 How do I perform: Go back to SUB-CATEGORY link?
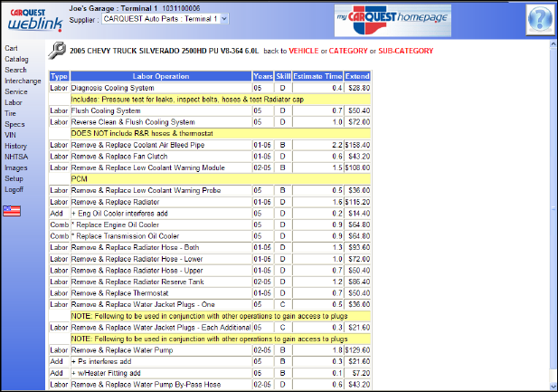point(406,51)
